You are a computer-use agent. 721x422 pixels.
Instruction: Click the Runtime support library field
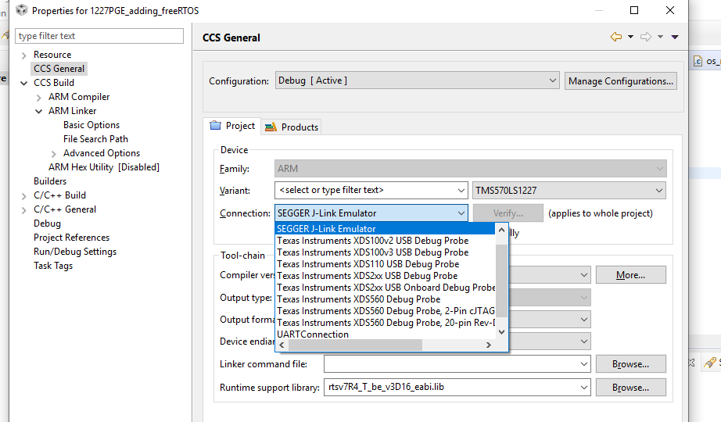(x=457, y=387)
